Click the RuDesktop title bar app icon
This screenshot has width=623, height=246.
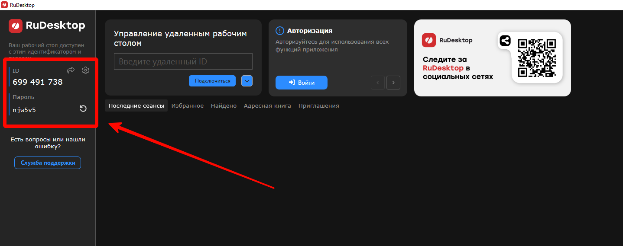pos(4,5)
